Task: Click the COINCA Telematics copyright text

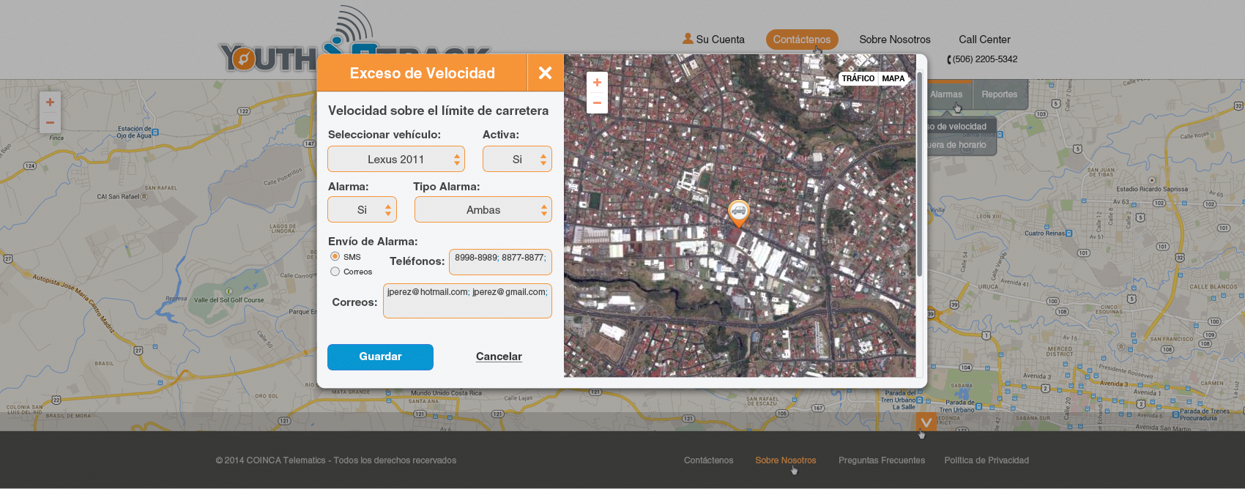Action: pos(336,460)
